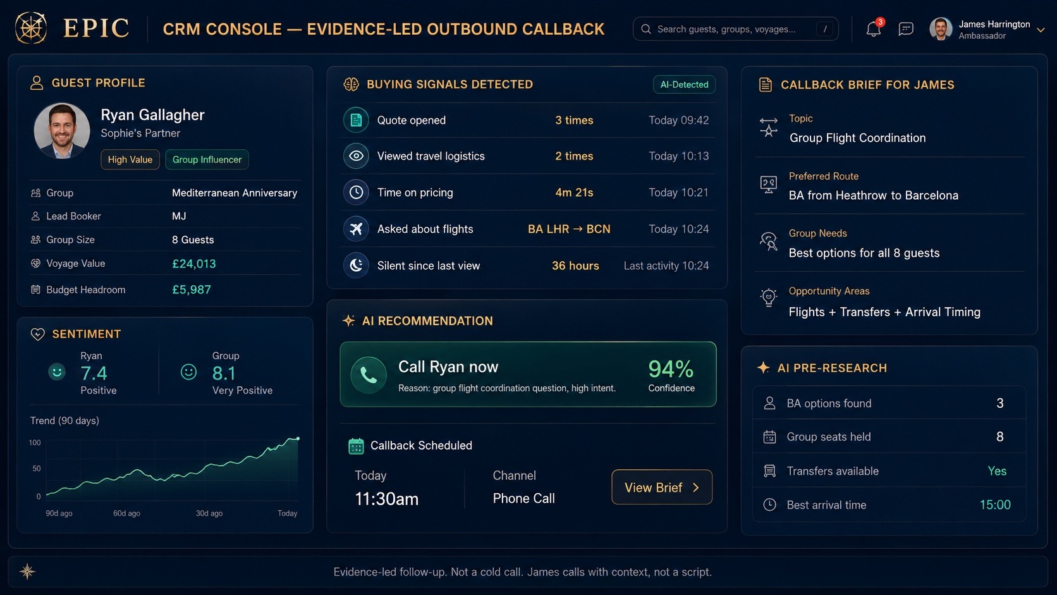This screenshot has height=595, width=1057.
Task: Click "Group Flight Coordination" topic text
Action: (x=857, y=138)
